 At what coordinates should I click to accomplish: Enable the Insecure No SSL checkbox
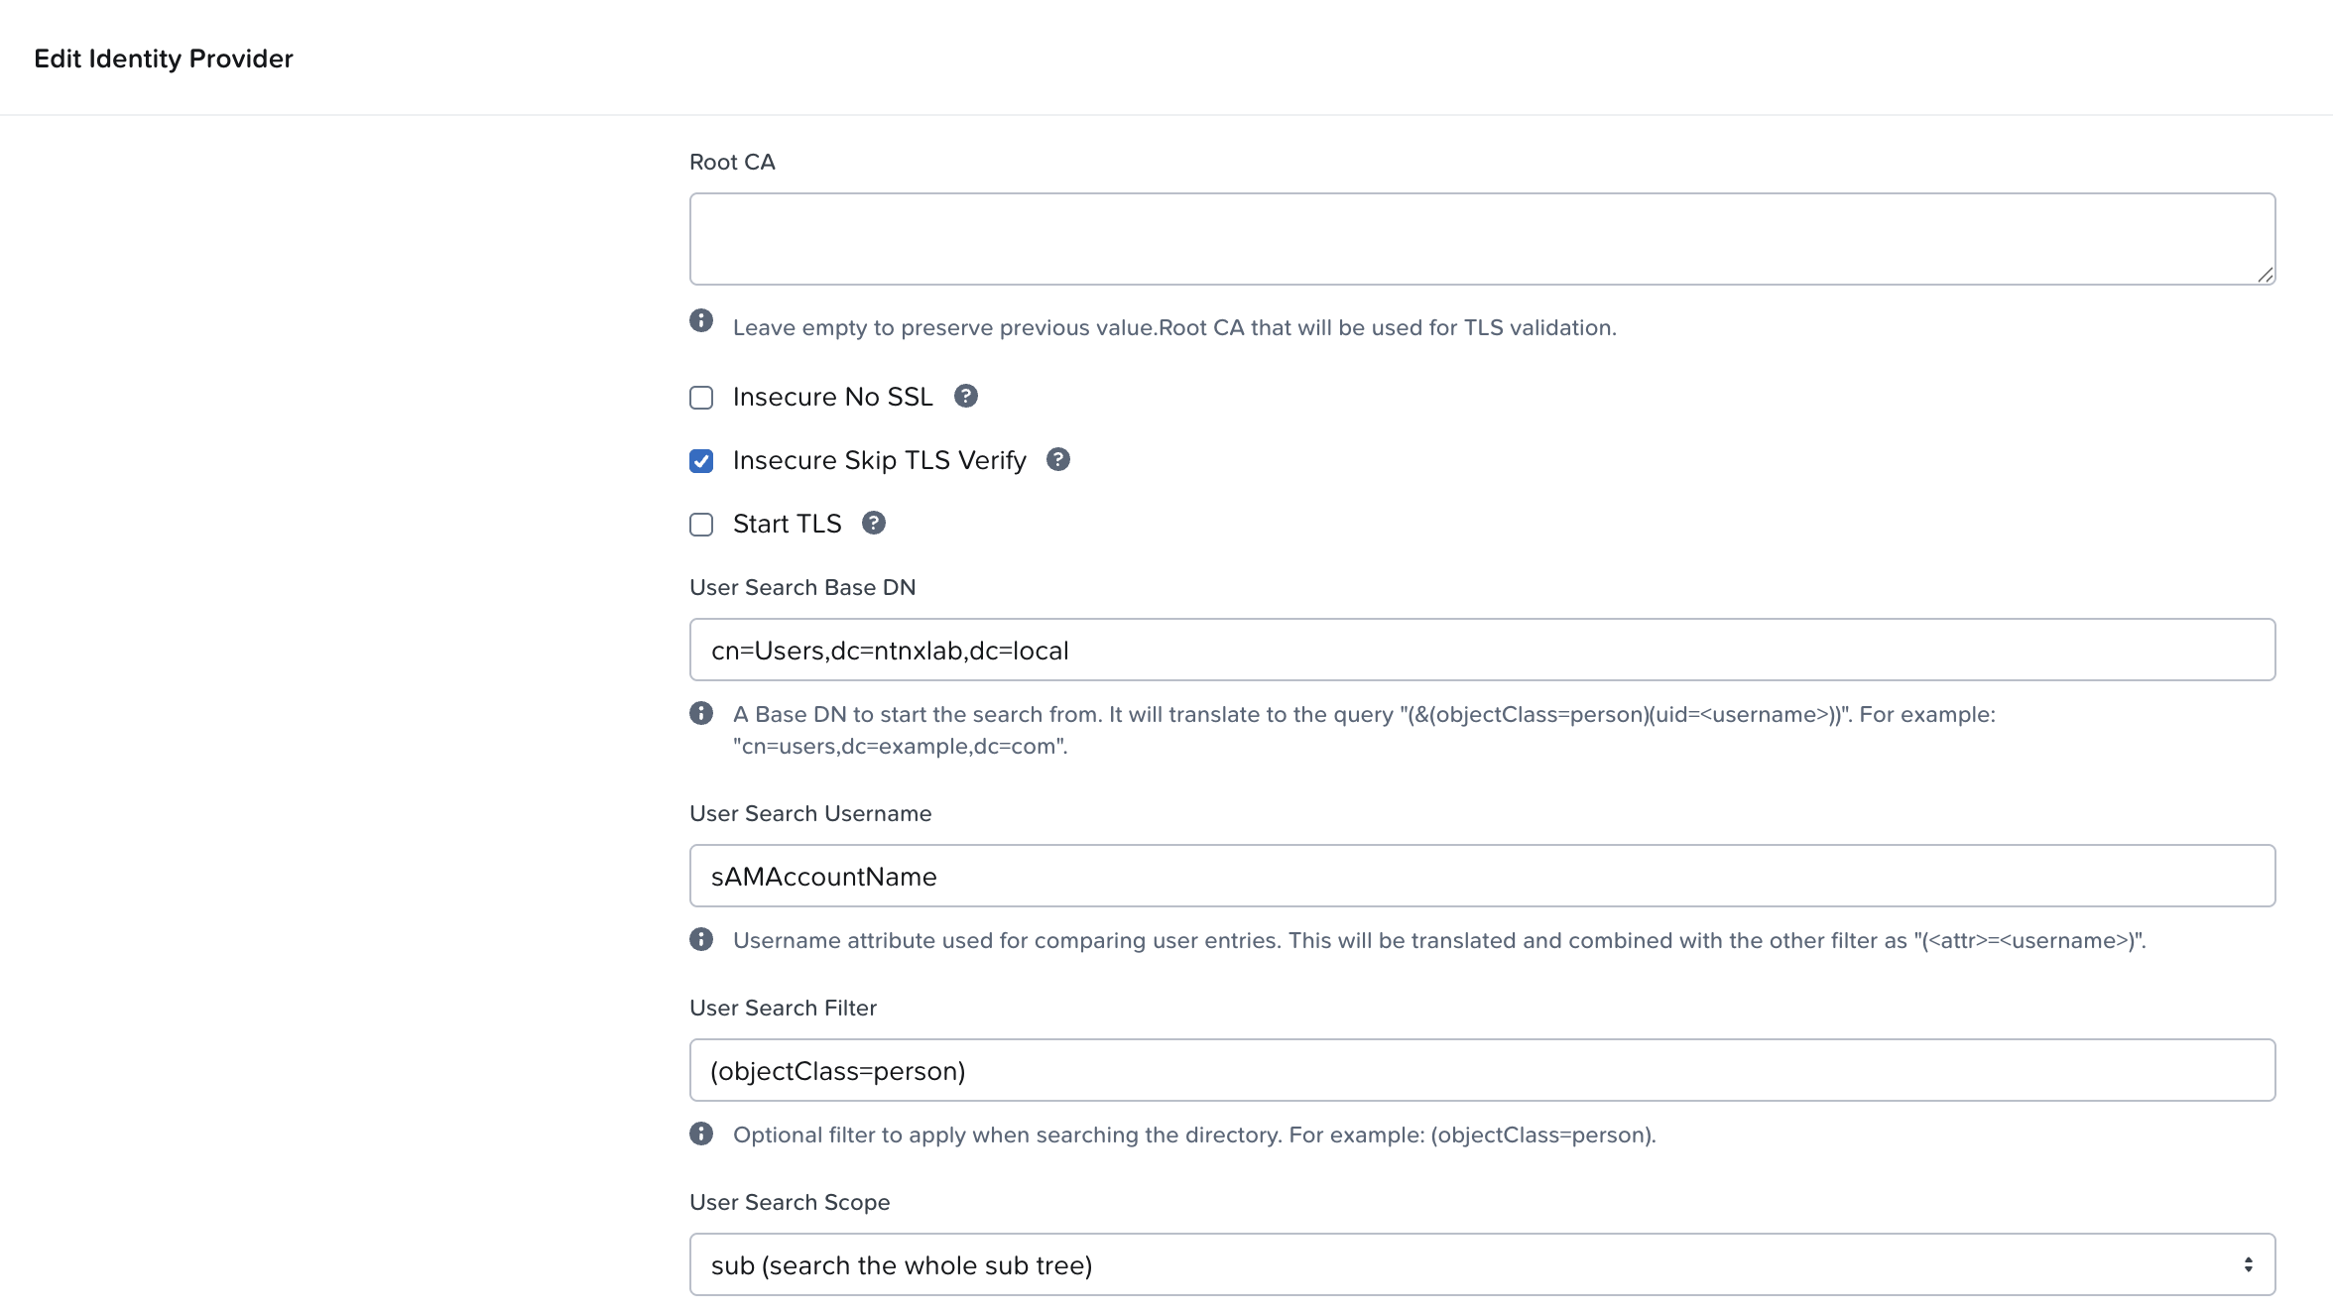701,398
